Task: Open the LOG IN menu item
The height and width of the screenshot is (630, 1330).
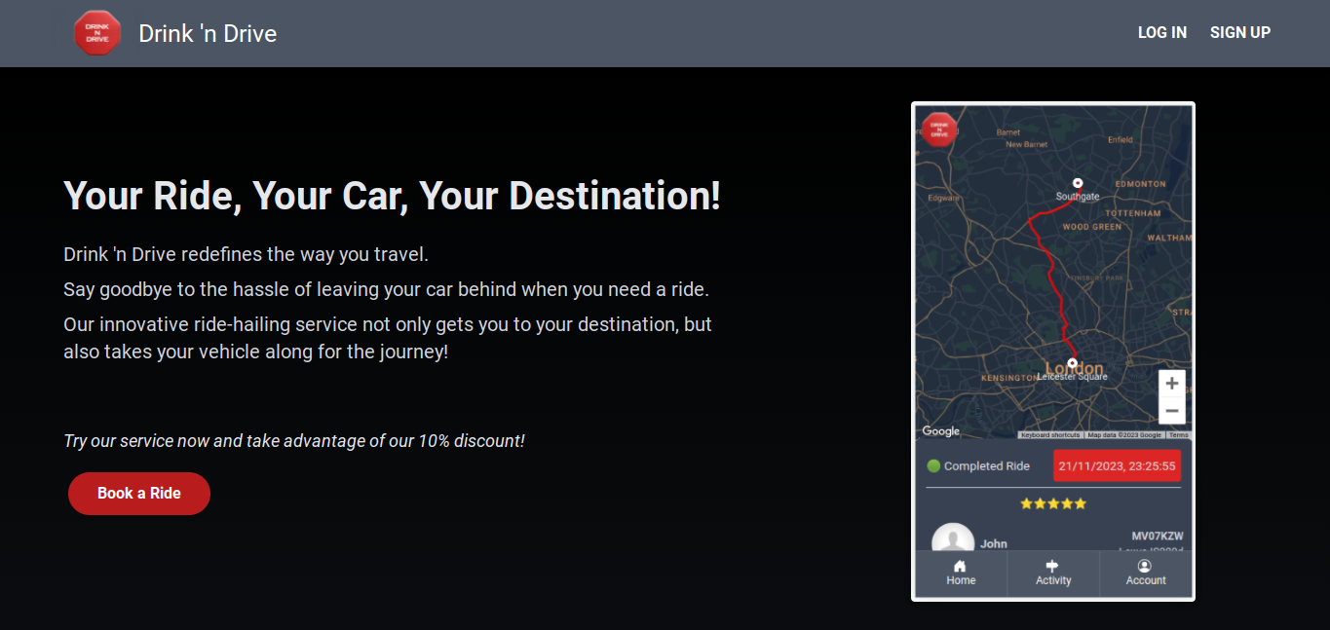Action: click(1161, 32)
